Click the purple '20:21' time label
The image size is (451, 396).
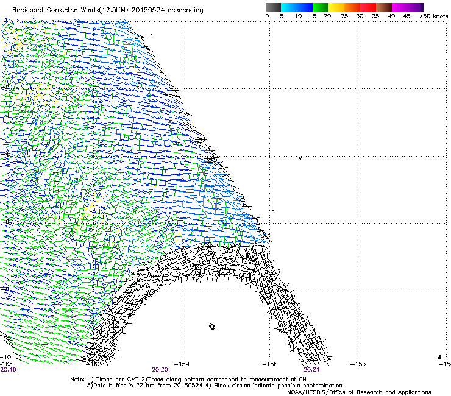(x=311, y=370)
